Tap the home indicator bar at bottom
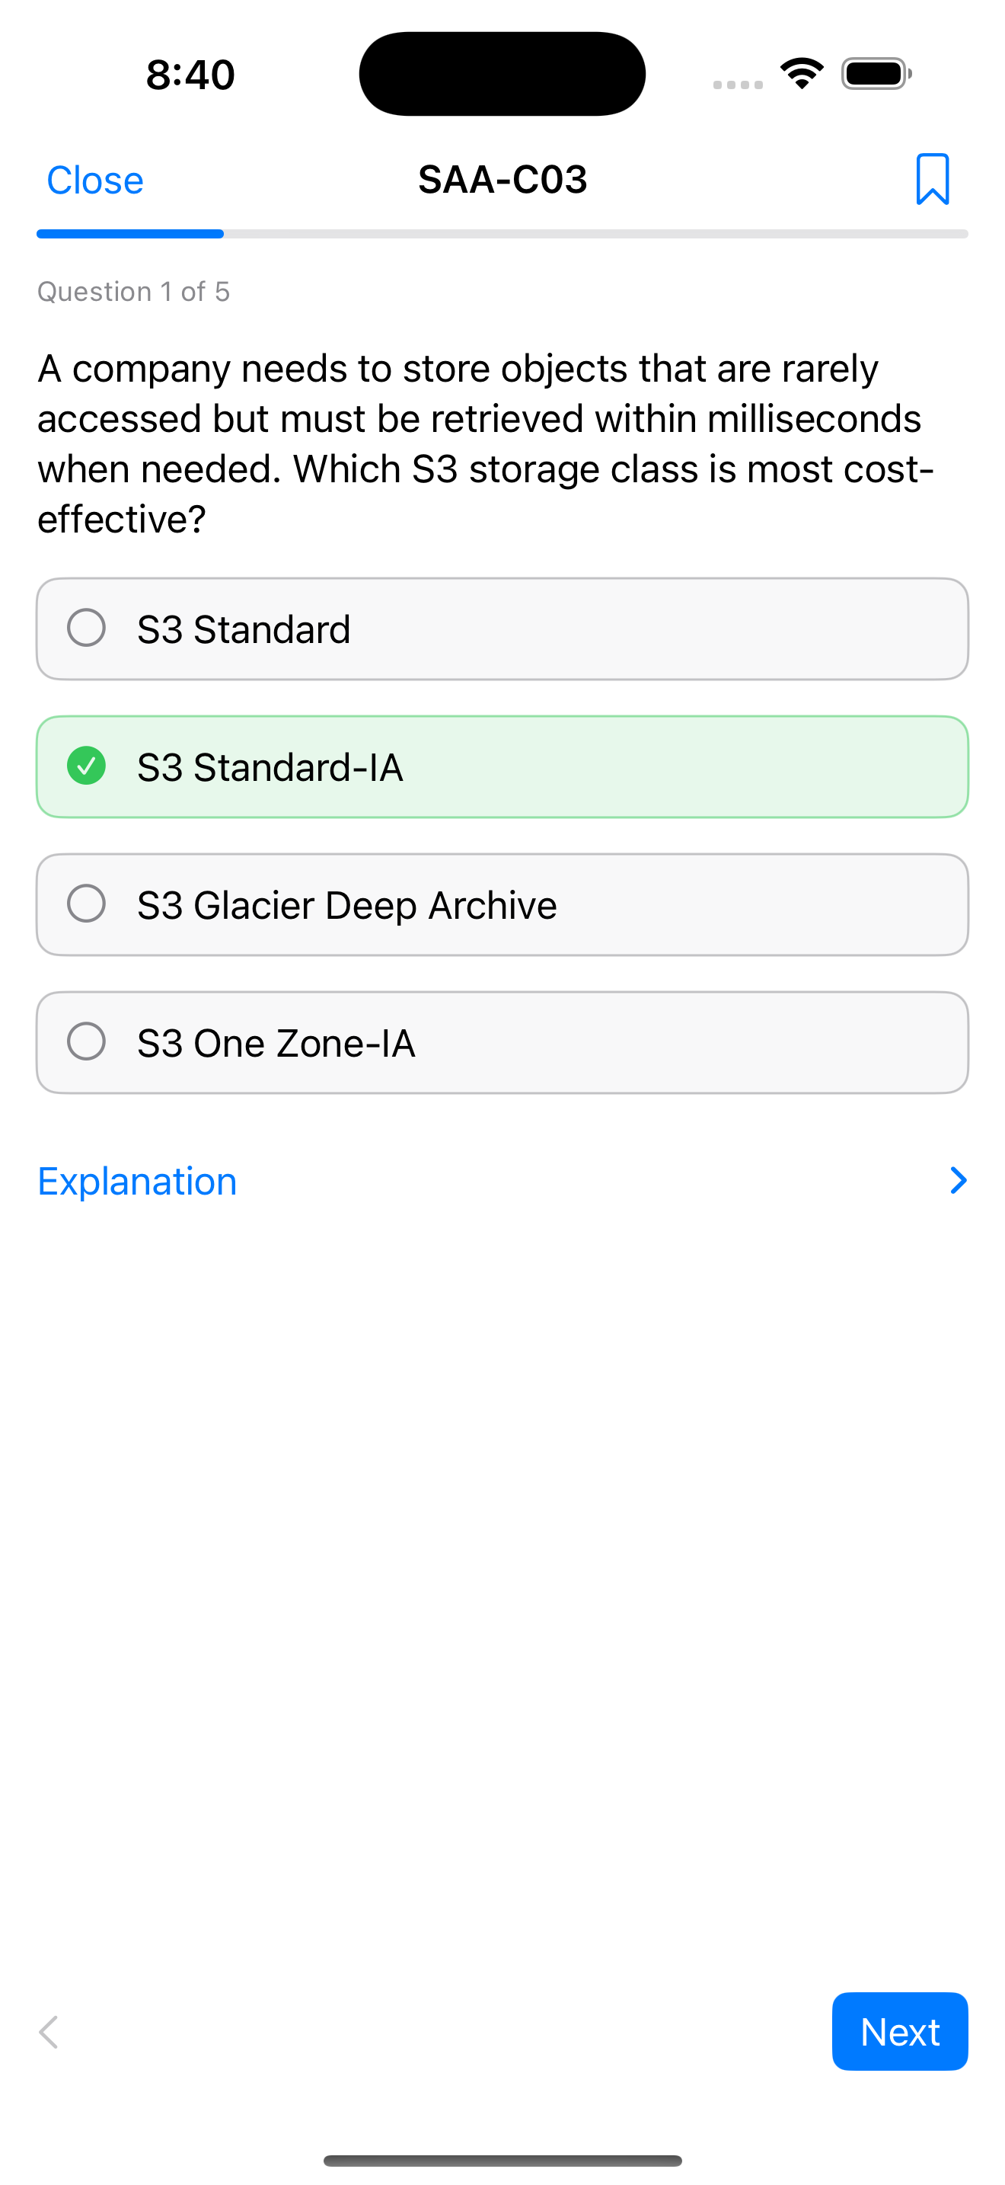 pyautogui.click(x=502, y=2161)
